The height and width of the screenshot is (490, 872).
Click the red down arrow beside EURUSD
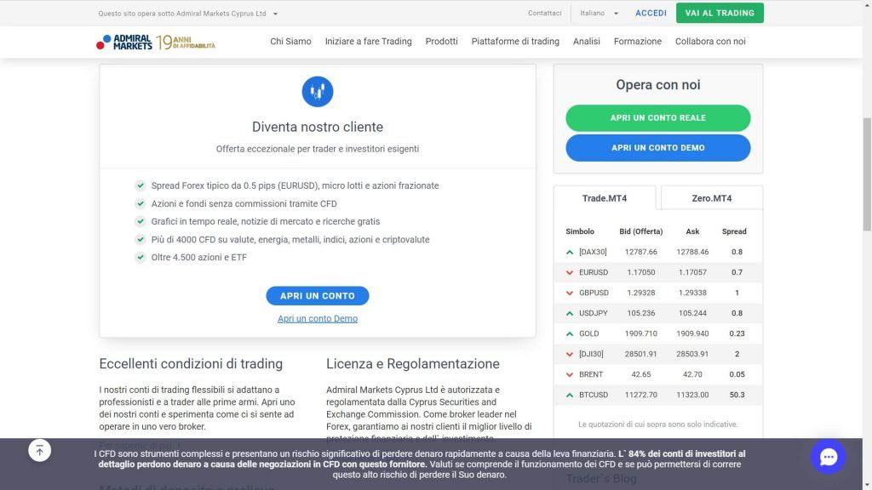pyautogui.click(x=570, y=273)
